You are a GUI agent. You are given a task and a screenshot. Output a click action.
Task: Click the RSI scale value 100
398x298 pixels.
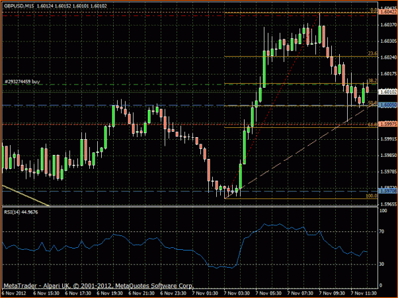[x=383, y=211]
